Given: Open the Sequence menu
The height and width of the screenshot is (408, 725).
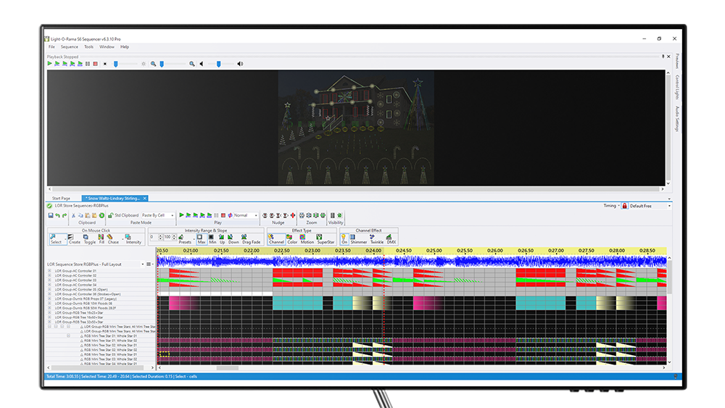Looking at the screenshot, I should [69, 46].
